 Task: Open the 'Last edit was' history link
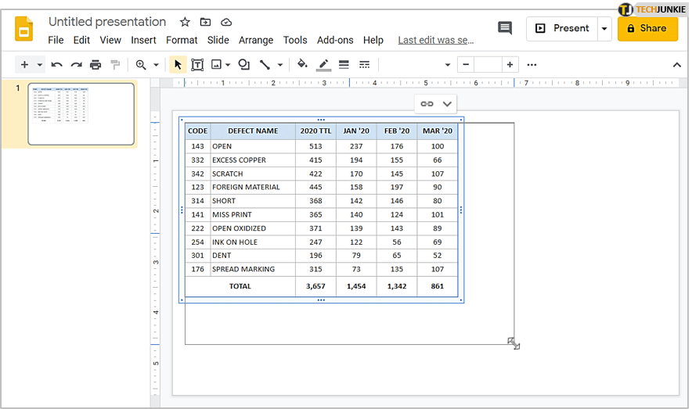tap(435, 40)
